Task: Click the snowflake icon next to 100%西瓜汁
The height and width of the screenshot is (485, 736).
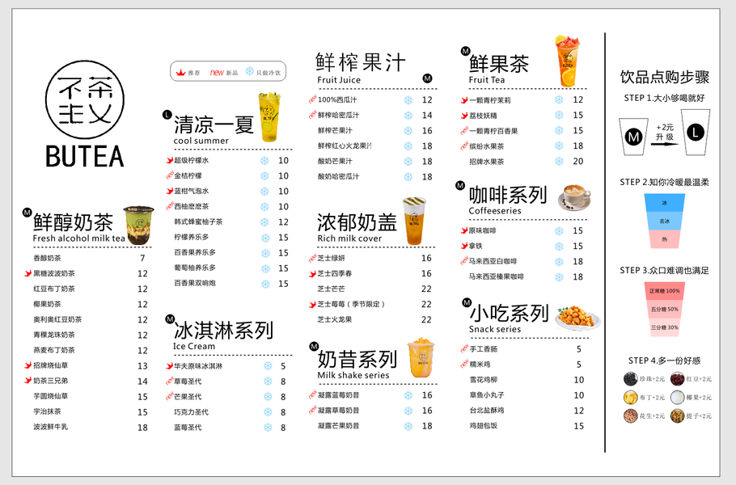Action: pyautogui.click(x=408, y=100)
